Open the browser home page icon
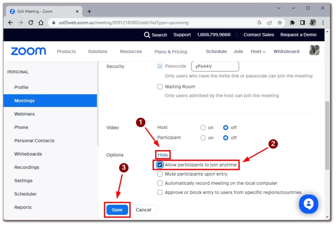Image resolution: width=336 pixels, height=226 pixels. click(x=41, y=23)
